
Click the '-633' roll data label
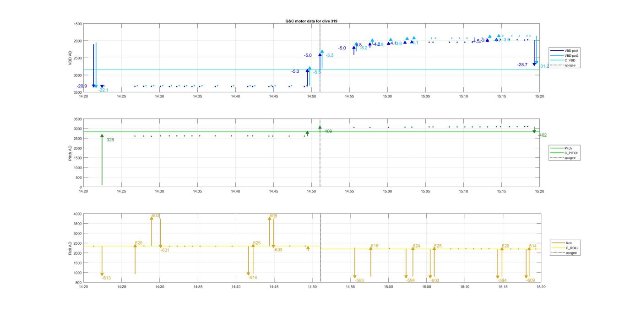(x=278, y=250)
